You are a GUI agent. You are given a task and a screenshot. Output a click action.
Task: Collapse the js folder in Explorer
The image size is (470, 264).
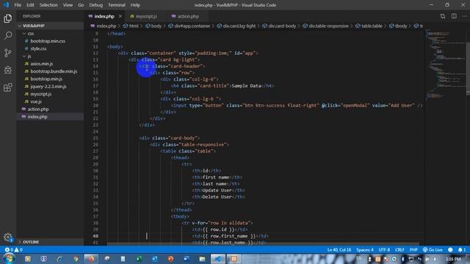click(x=50, y=56)
